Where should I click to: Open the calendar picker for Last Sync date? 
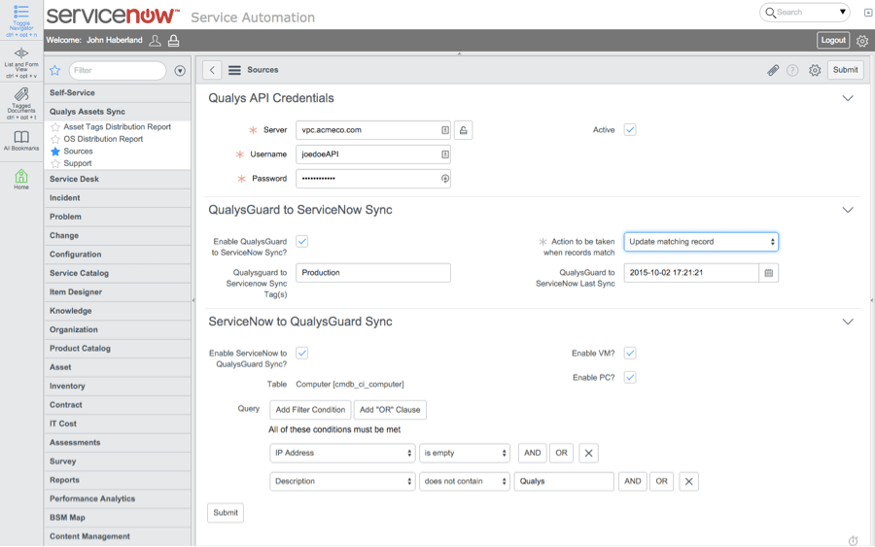point(768,273)
